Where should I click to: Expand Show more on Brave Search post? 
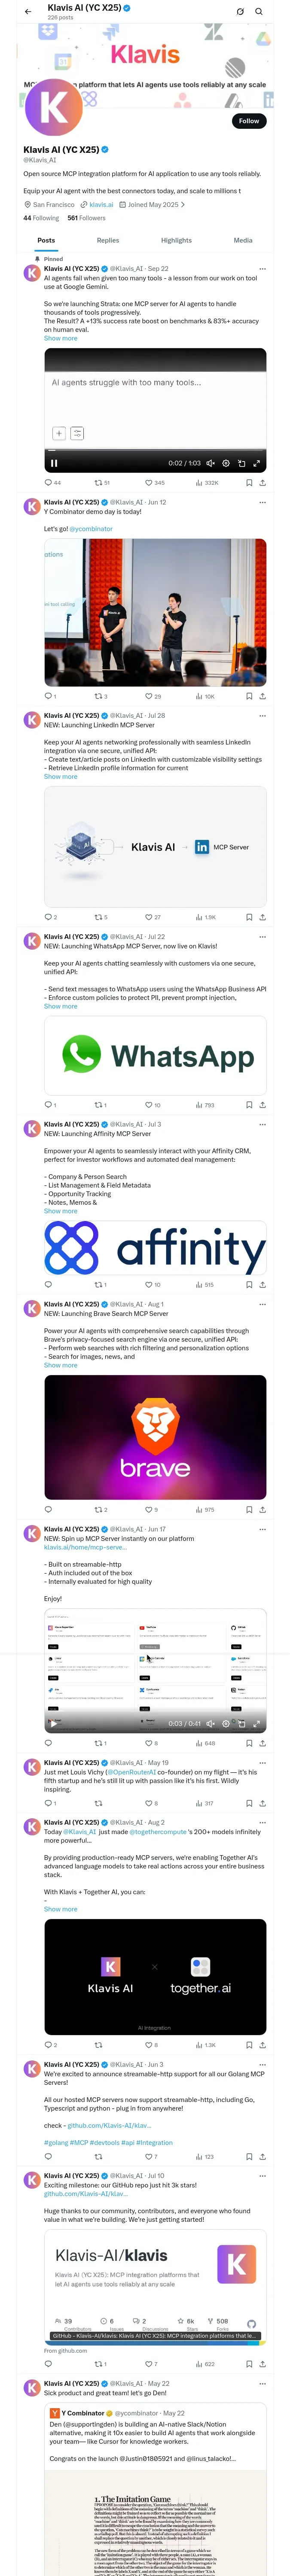(x=60, y=1365)
